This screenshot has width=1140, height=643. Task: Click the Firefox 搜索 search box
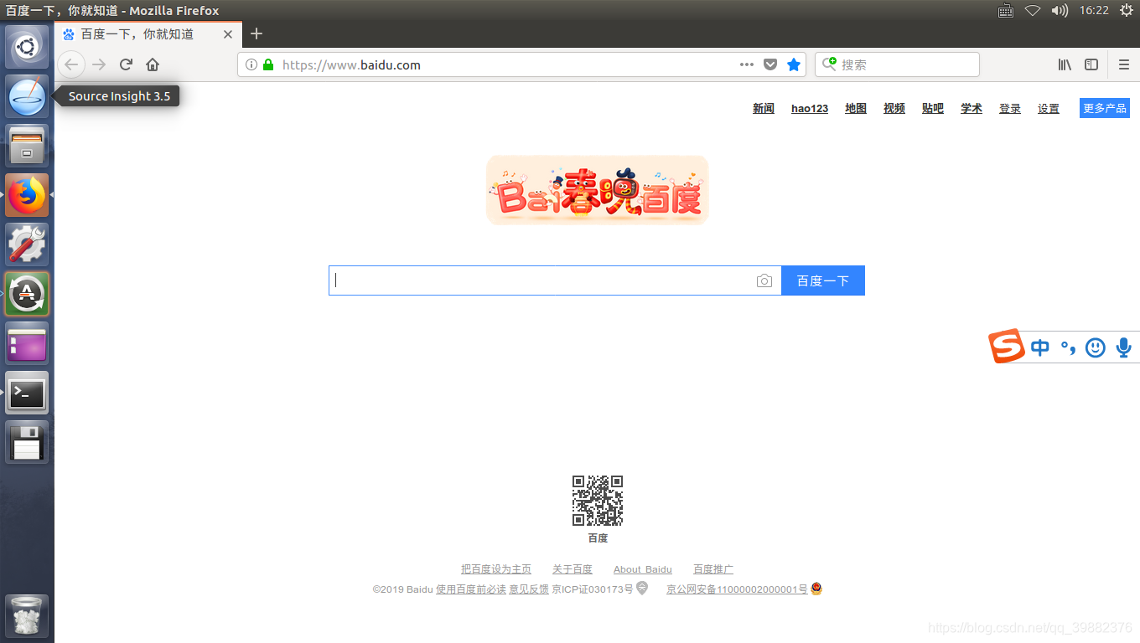pyautogui.click(x=897, y=64)
